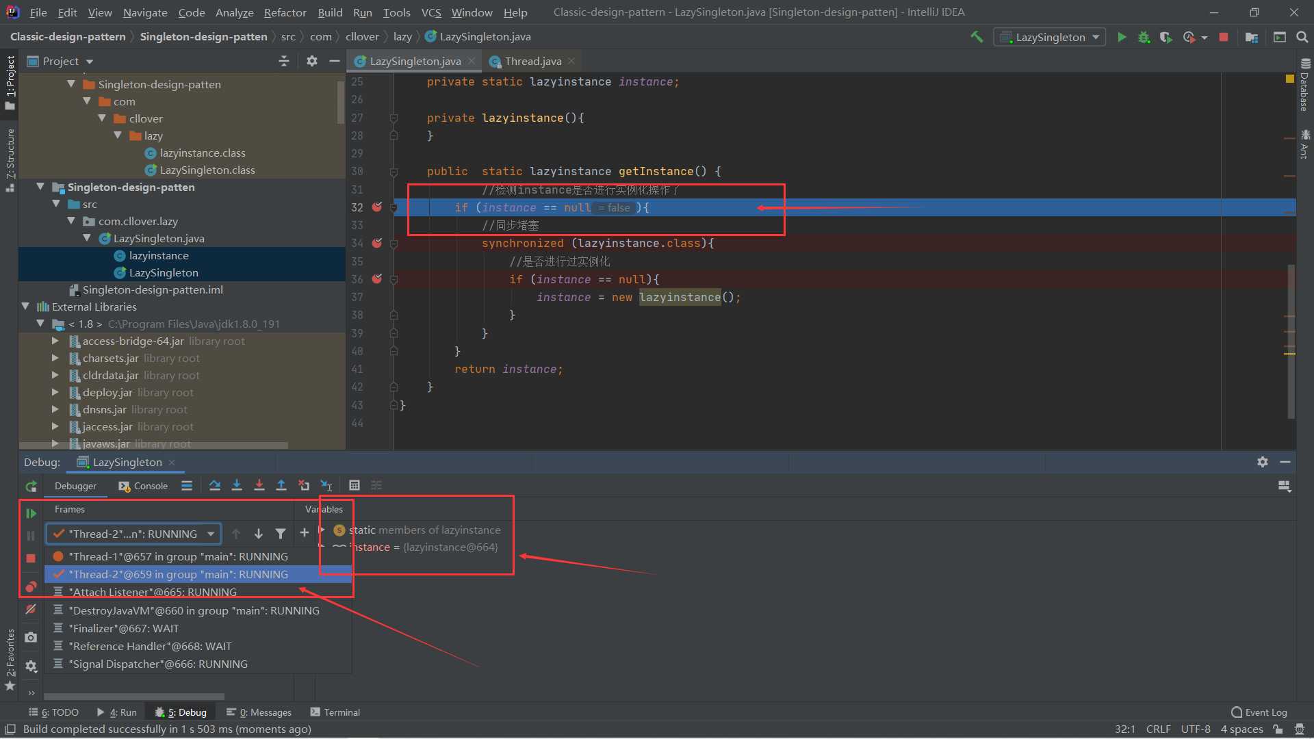
Task: Step out in debugger toolbar
Action: [281, 485]
